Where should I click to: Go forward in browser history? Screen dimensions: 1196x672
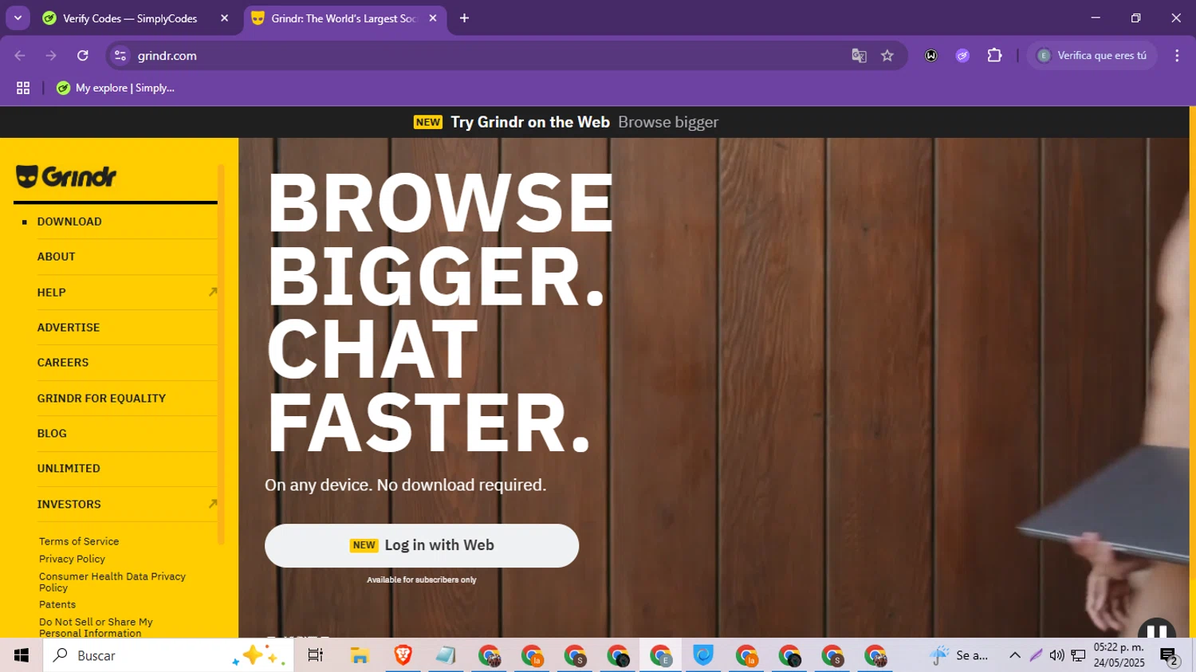(x=51, y=56)
